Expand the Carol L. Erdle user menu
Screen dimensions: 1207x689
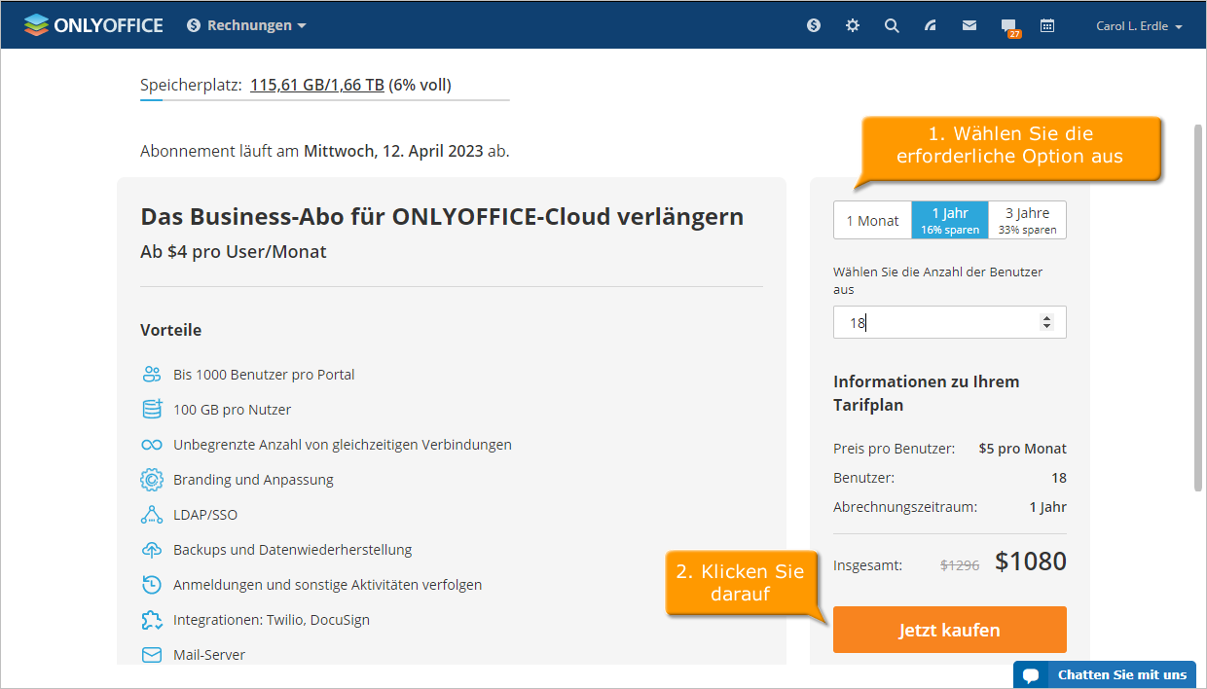pyautogui.click(x=1139, y=26)
